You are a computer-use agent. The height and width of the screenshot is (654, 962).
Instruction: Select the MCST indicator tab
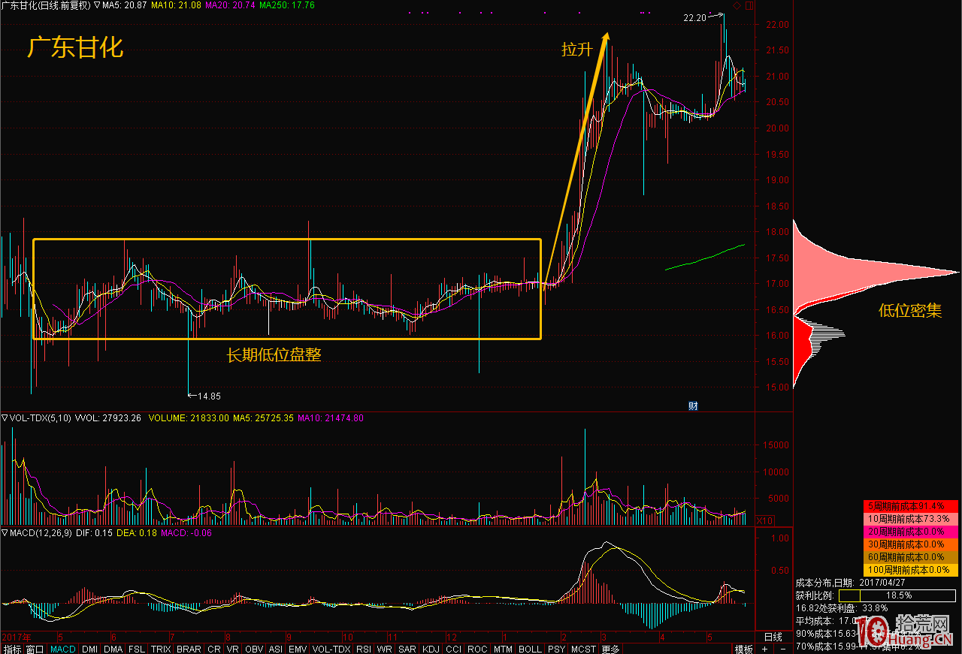click(583, 649)
